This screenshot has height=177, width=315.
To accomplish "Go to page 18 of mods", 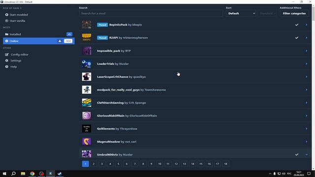I will click(225, 164).
